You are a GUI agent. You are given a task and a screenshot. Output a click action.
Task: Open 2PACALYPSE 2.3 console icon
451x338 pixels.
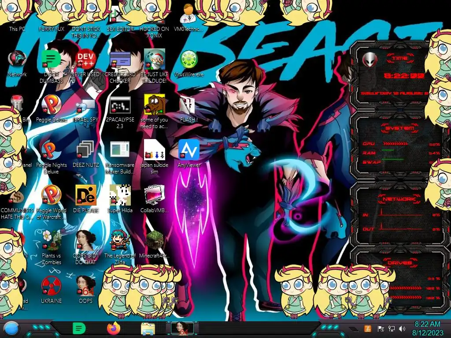(x=120, y=112)
